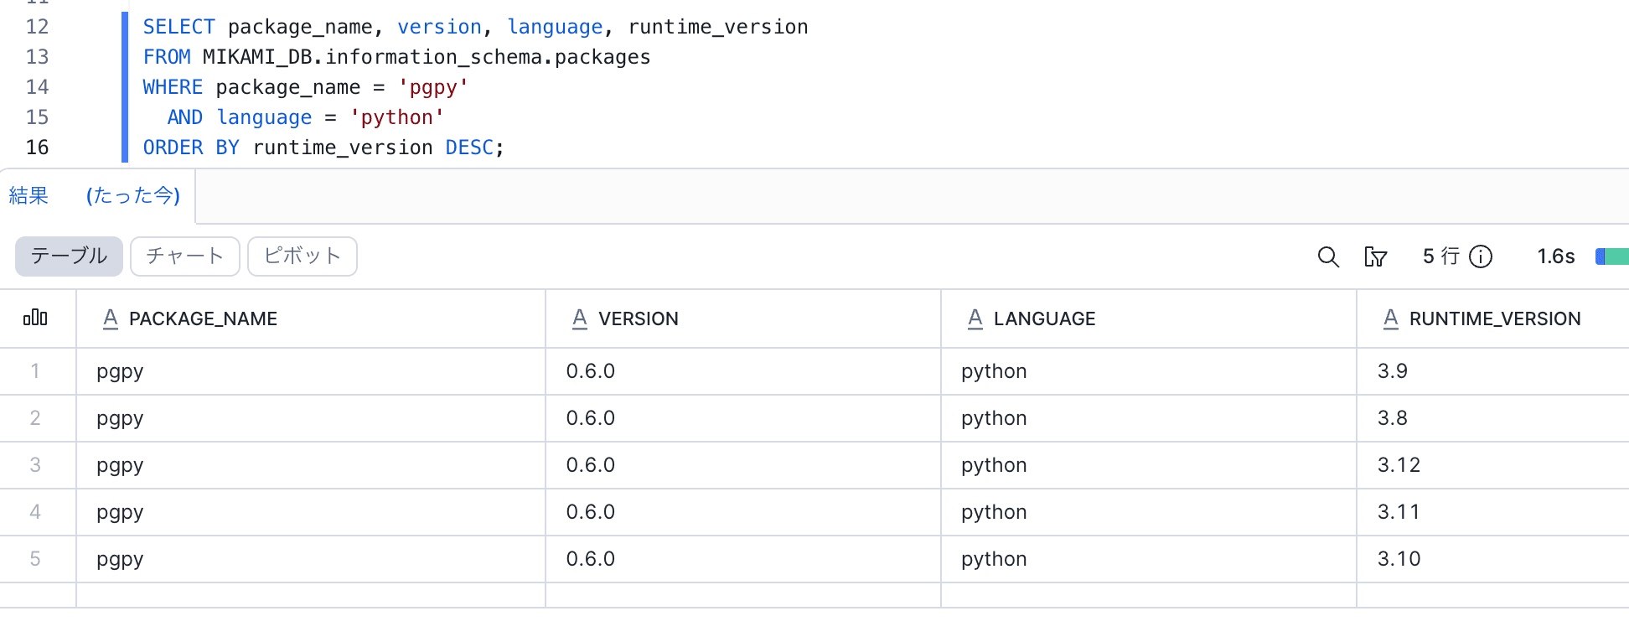1629x642 pixels.
Task: Click python language cell in row 5
Action: click(x=1149, y=559)
